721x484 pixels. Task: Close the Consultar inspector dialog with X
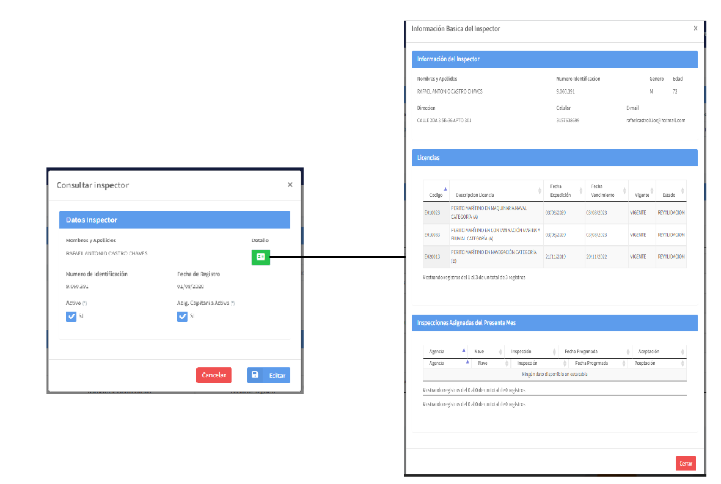coord(290,185)
